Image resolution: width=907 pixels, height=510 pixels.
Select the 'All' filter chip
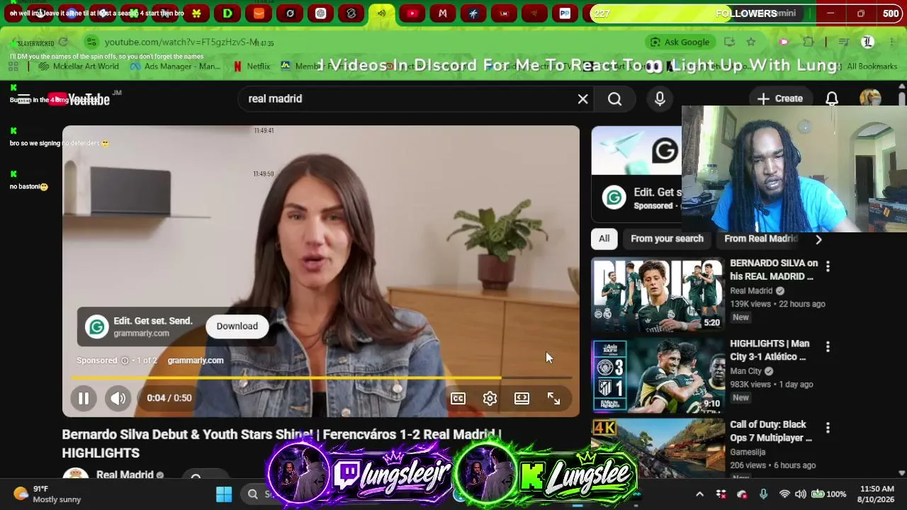(x=604, y=239)
